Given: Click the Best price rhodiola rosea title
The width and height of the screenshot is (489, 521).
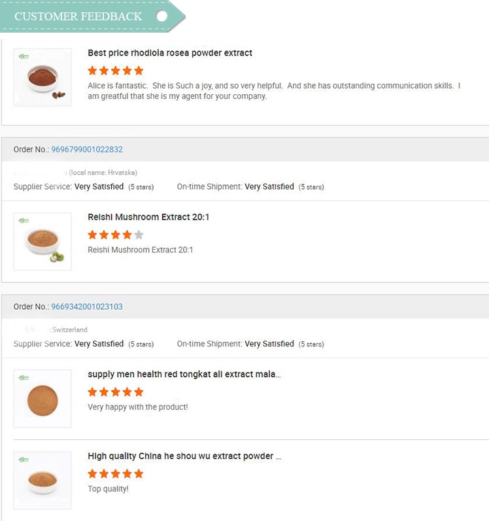Looking at the screenshot, I should tap(170, 53).
